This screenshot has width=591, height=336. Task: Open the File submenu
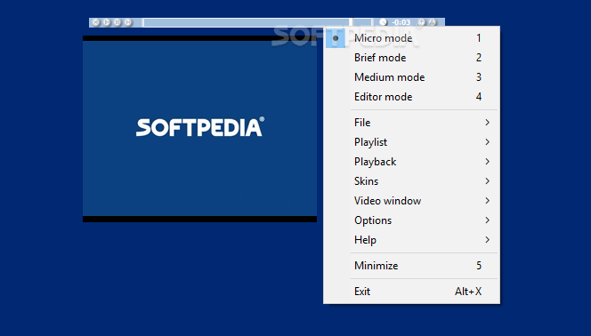tap(411, 123)
